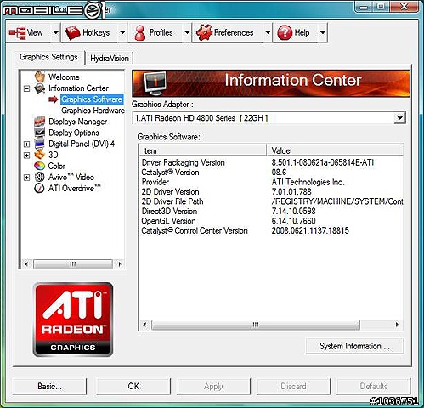Click the software list horizontal scrollbar thumb
Image resolution: width=424 pixels, height=408 pixels.
256,325
